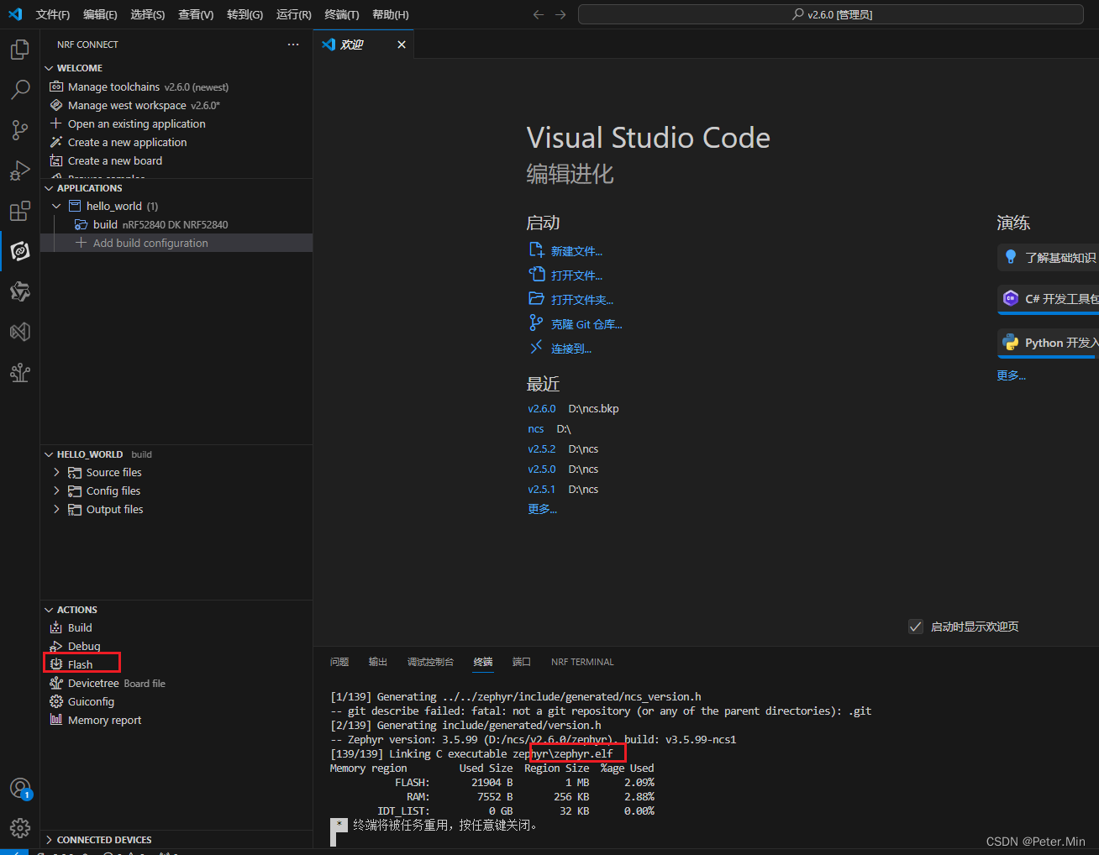
Task: Expand the Config files folder
Action: [x=56, y=490]
